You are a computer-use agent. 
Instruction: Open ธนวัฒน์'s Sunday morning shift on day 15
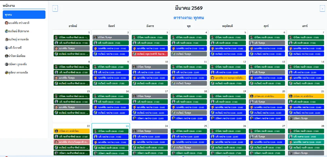point(72,113)
